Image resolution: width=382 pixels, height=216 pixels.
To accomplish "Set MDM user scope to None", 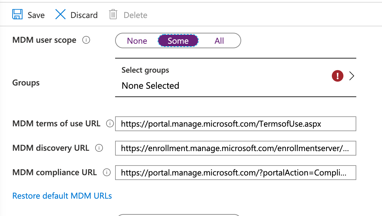I will (137, 41).
